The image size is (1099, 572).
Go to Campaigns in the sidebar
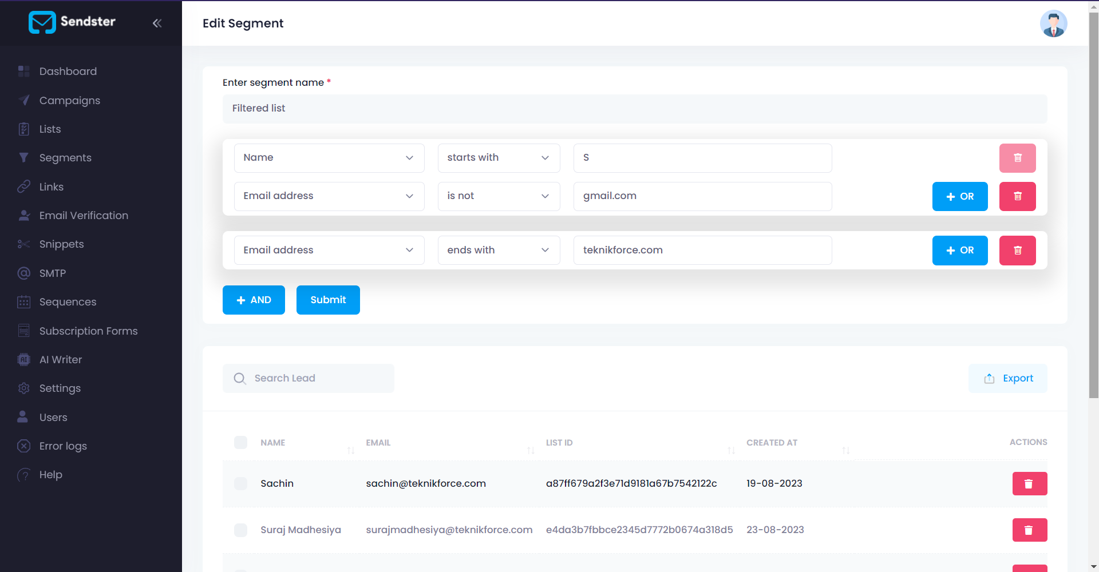[69, 101]
